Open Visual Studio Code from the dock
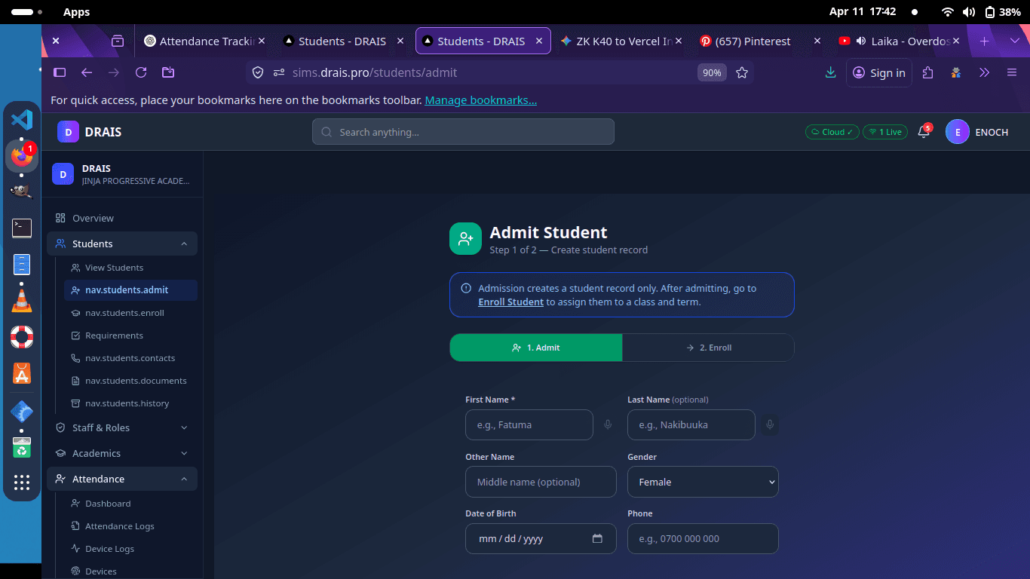This screenshot has height=579, width=1030. pyautogui.click(x=22, y=119)
